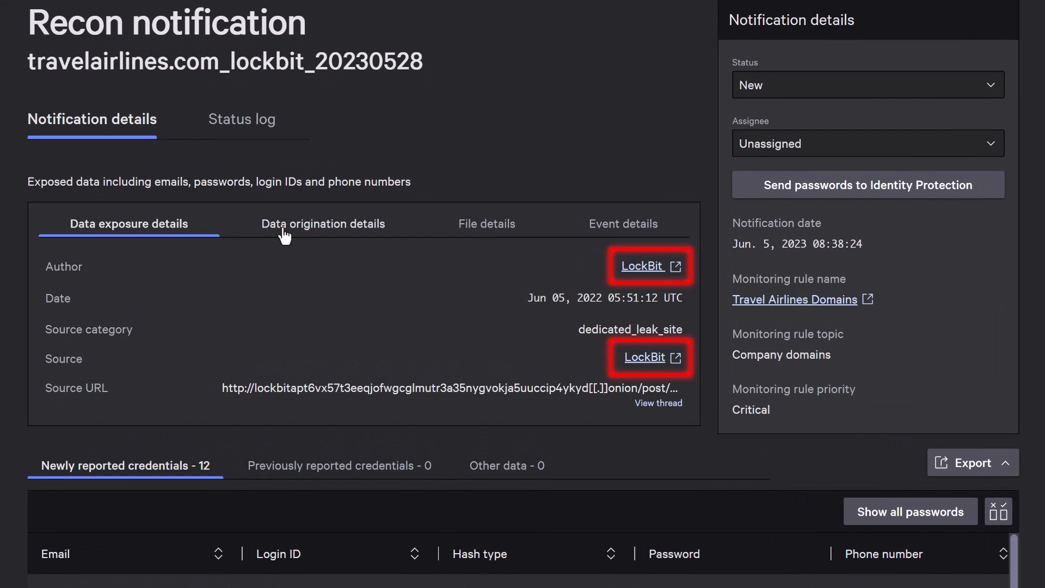This screenshot has height=588, width=1045.
Task: Click Send passwords to Identity Protection
Action: tap(868, 185)
